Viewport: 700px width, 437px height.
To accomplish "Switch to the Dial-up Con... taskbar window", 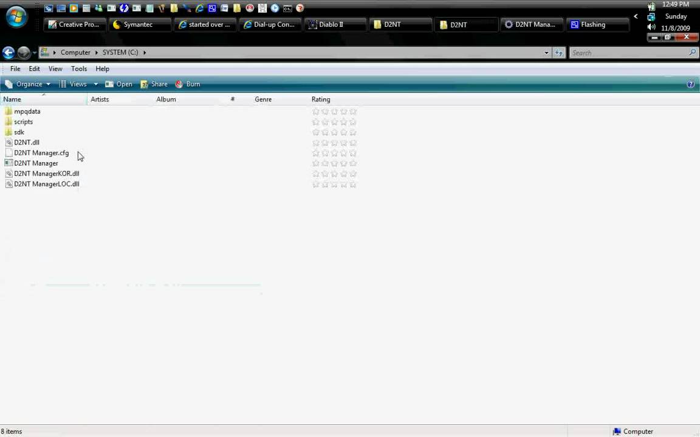I will [270, 24].
